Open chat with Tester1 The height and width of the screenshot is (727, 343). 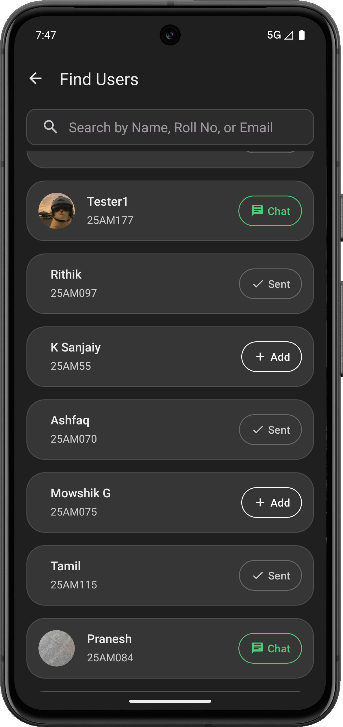click(270, 211)
